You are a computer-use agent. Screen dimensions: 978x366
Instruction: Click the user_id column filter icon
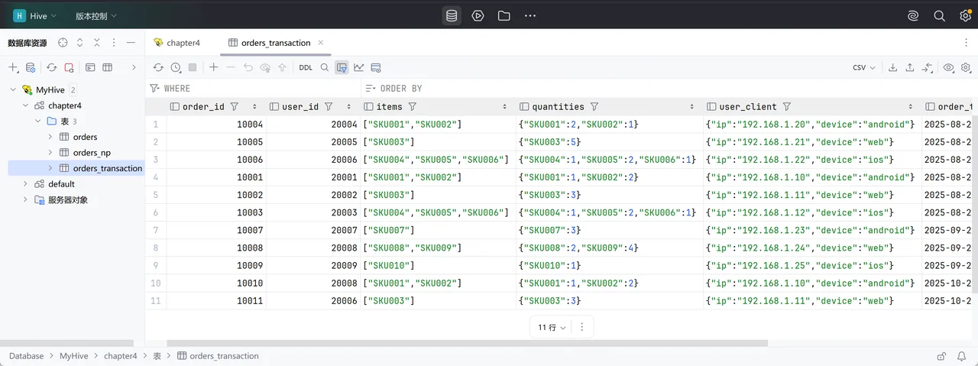coord(329,107)
